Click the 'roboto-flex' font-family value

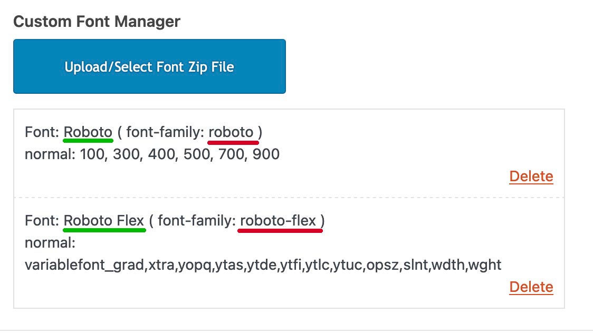(x=278, y=220)
